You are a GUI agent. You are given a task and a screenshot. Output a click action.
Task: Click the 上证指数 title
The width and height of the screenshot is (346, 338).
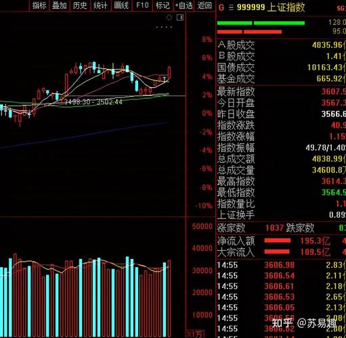(x=286, y=7)
